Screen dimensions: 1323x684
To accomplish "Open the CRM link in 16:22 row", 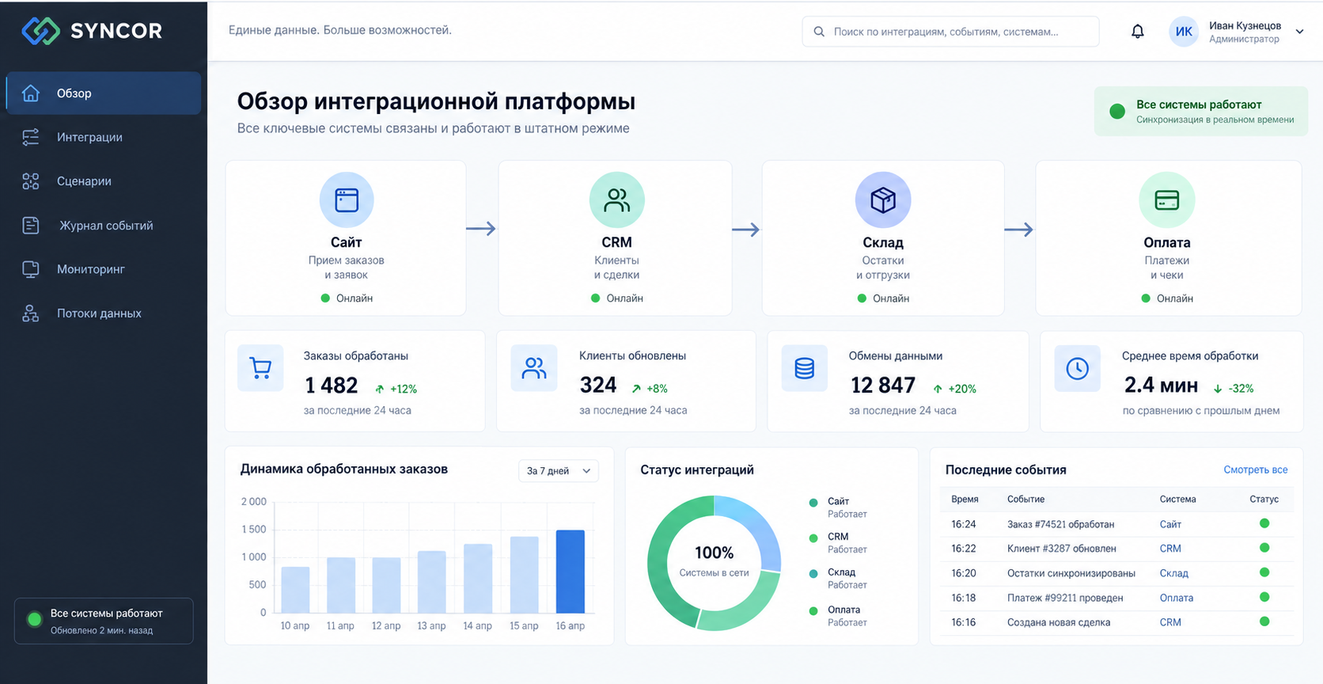I will [1170, 549].
